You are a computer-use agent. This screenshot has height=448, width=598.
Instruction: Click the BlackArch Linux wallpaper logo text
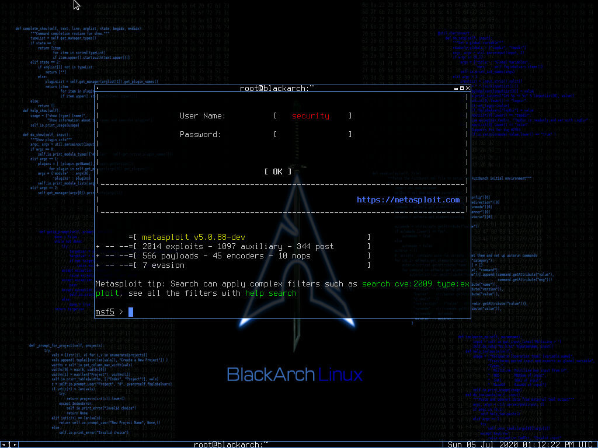click(294, 374)
